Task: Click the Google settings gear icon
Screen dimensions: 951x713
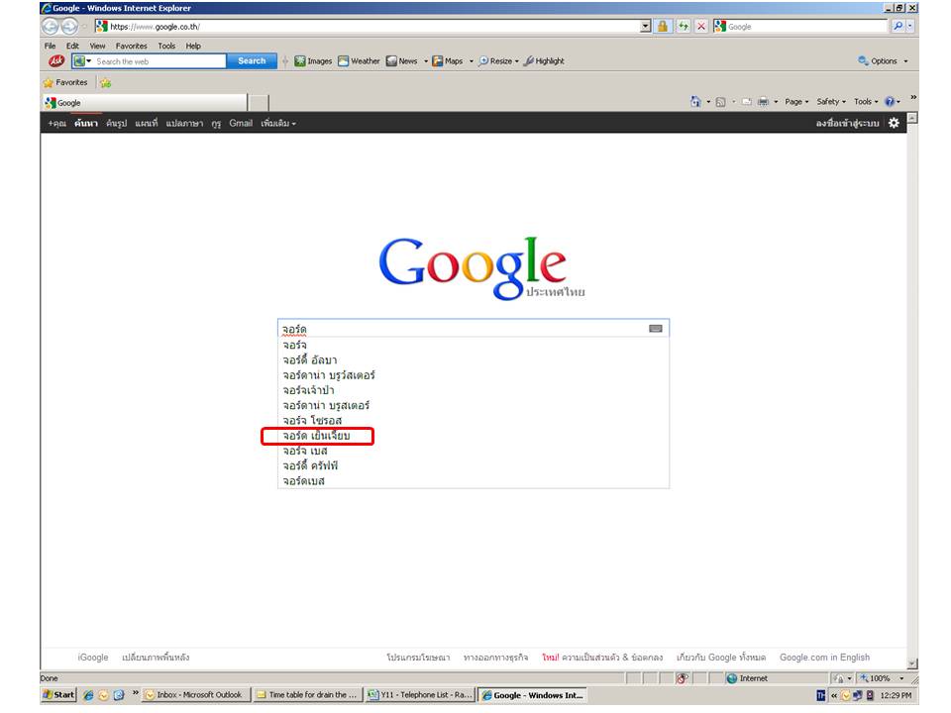Action: tap(894, 123)
